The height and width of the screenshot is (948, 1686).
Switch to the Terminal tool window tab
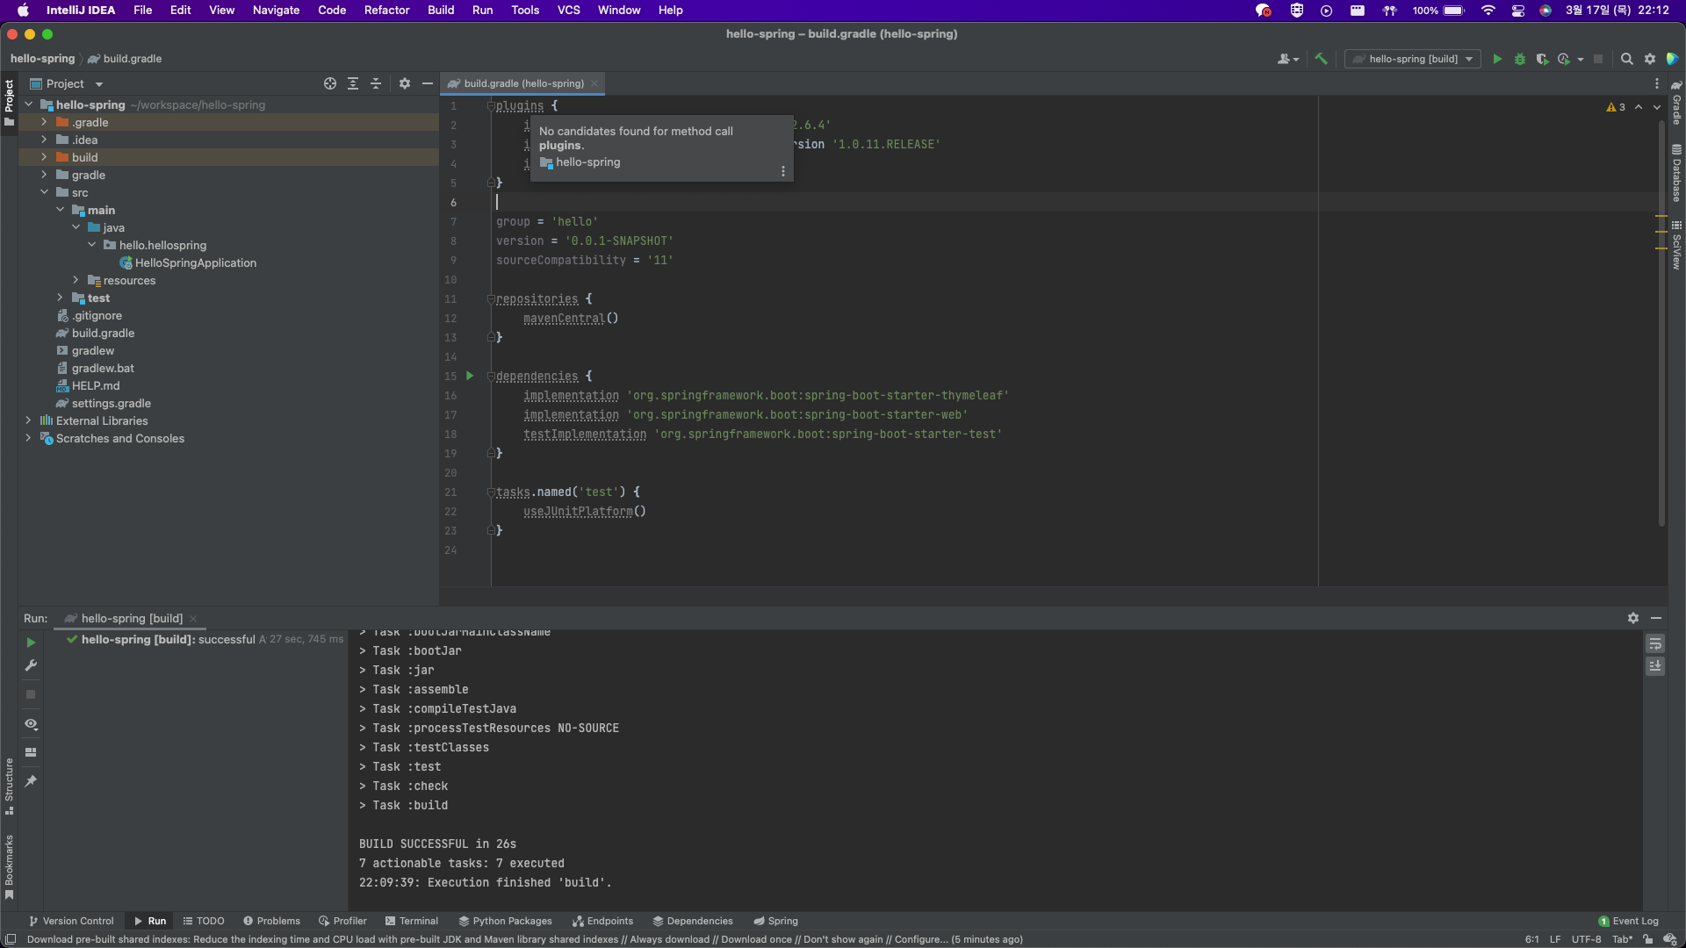[x=411, y=921]
